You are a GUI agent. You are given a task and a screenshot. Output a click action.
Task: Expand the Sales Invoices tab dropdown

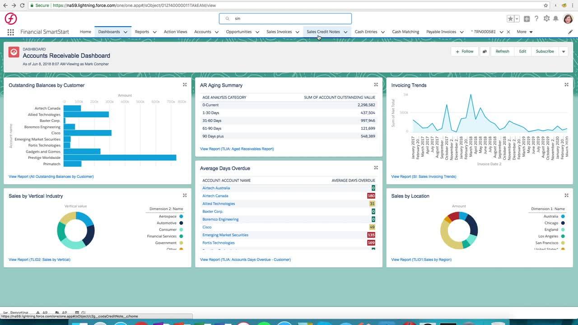298,32
